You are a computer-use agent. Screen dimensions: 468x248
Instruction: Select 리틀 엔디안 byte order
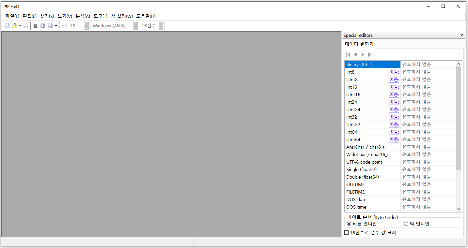pos(362,224)
